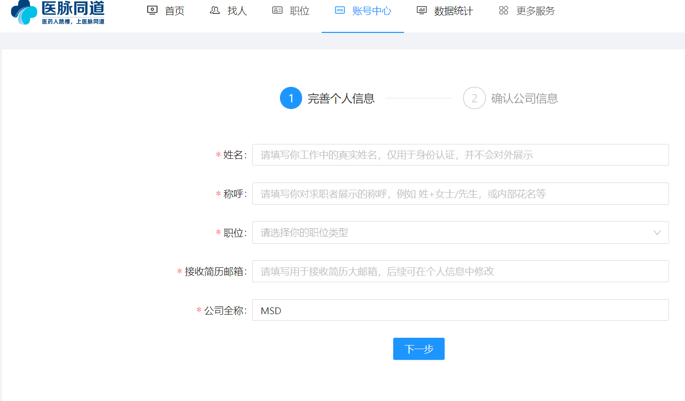Click into the 接收简历邮箱 field
Image resolution: width=685 pixels, height=401 pixels.
coord(460,271)
